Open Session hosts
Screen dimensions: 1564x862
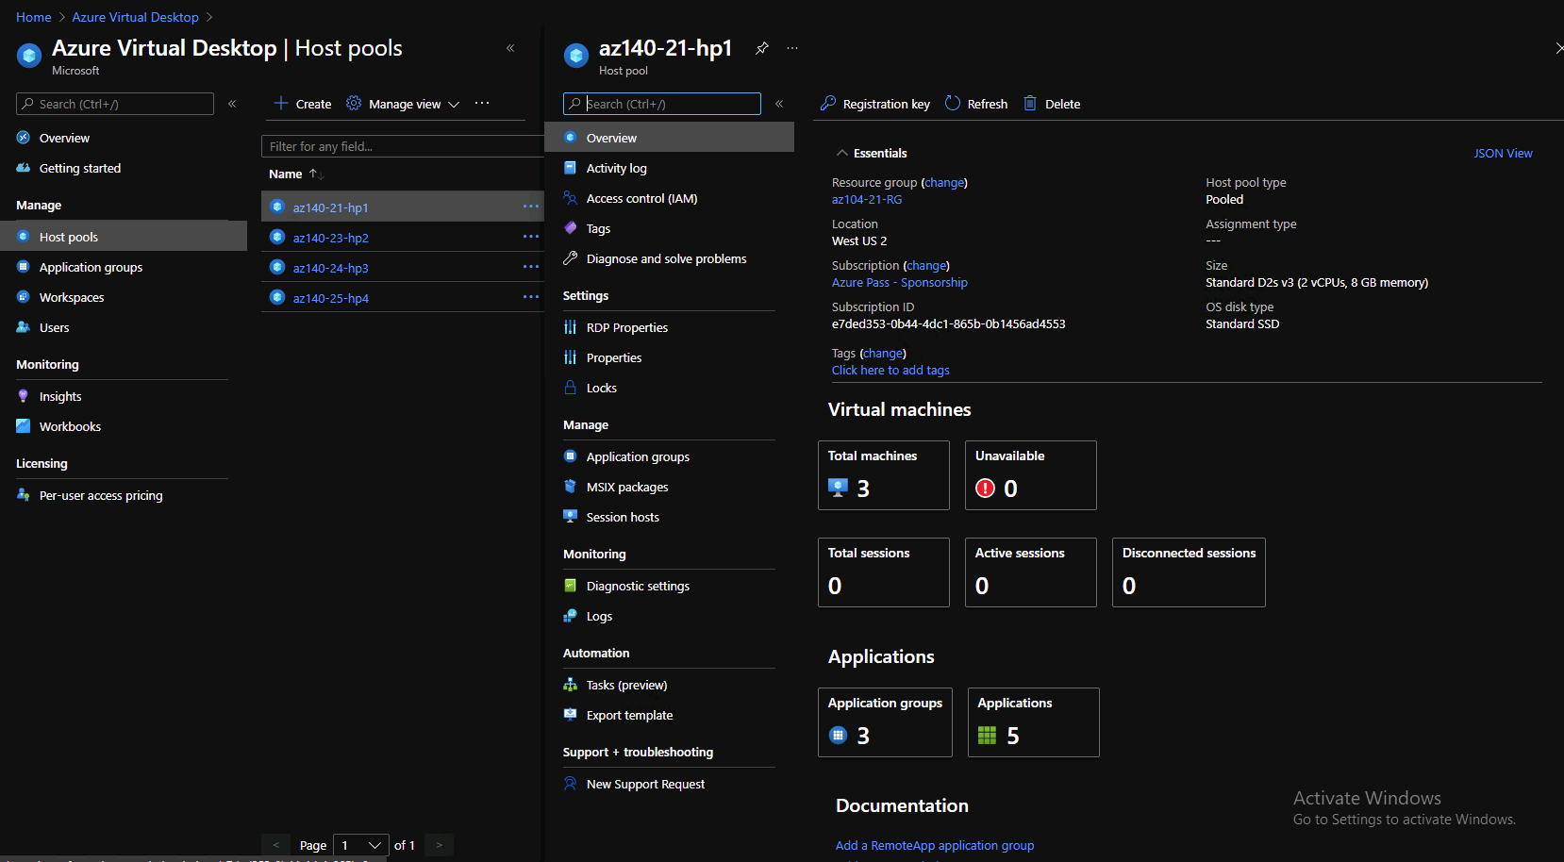click(x=623, y=517)
